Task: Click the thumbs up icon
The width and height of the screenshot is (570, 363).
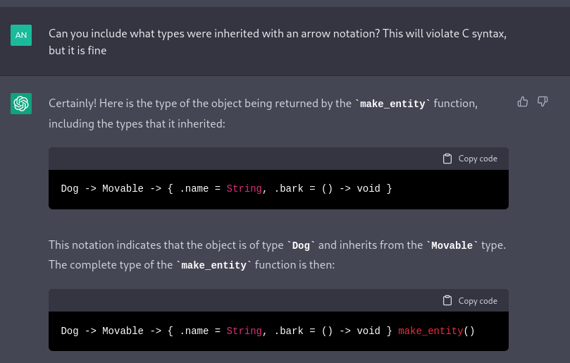Action: coord(522,101)
